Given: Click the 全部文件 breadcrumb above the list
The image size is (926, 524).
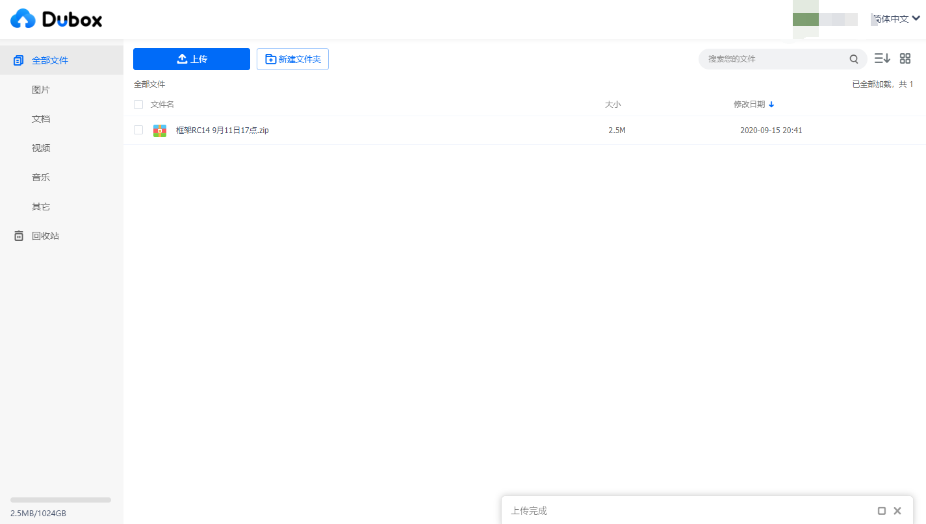Looking at the screenshot, I should 149,84.
